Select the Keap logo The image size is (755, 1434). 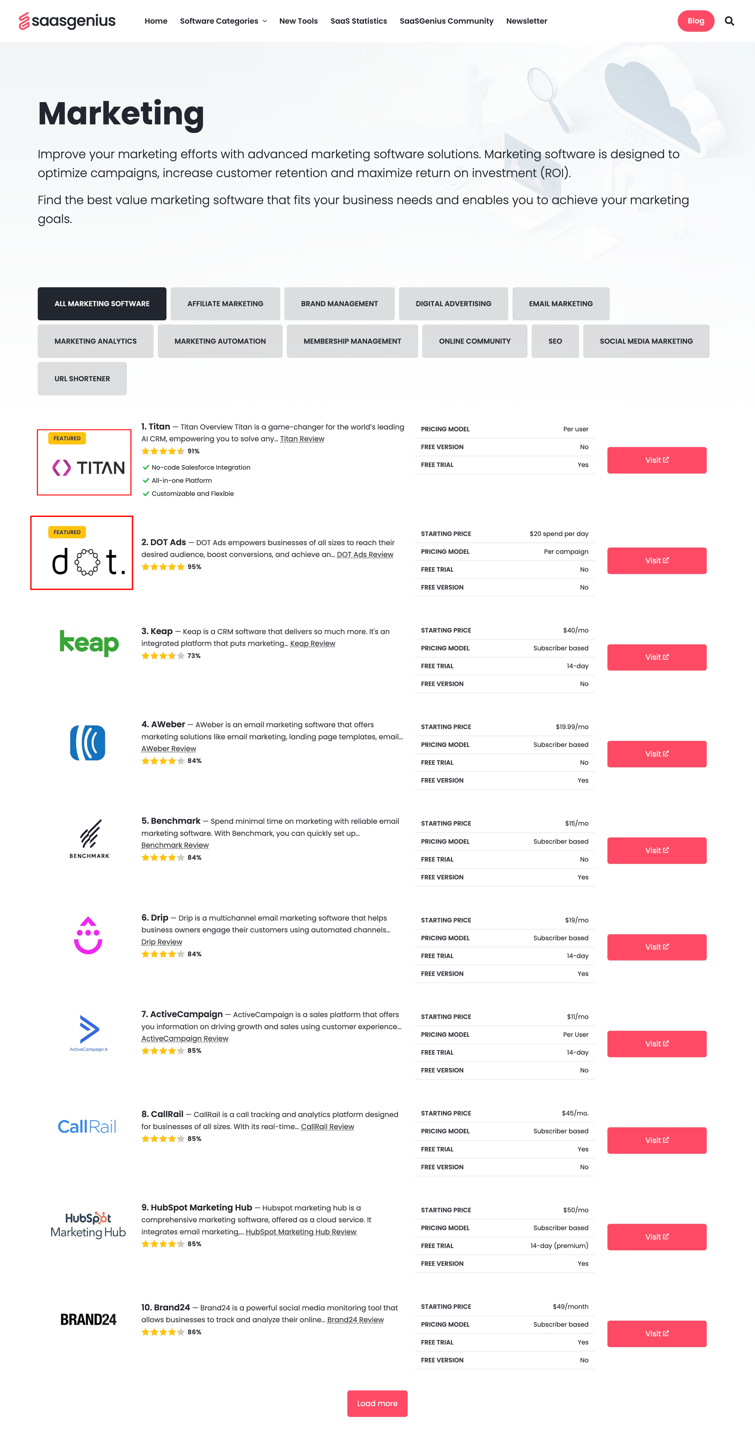click(x=89, y=643)
